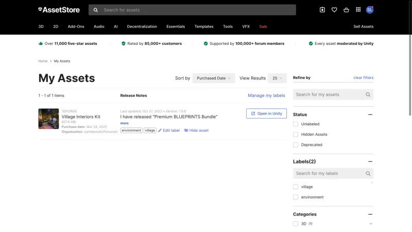Click clear filters link
The width and height of the screenshot is (412, 232).
364,78
